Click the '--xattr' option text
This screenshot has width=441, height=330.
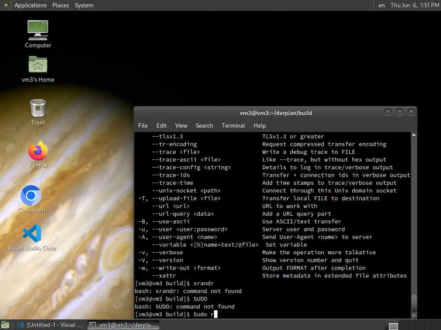pyautogui.click(x=164, y=275)
